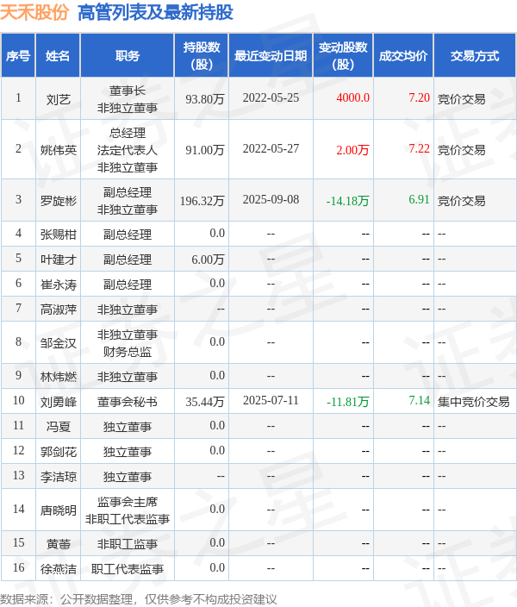Click the 财务总监 position text
Screen dimensions: 517x607
point(127,352)
